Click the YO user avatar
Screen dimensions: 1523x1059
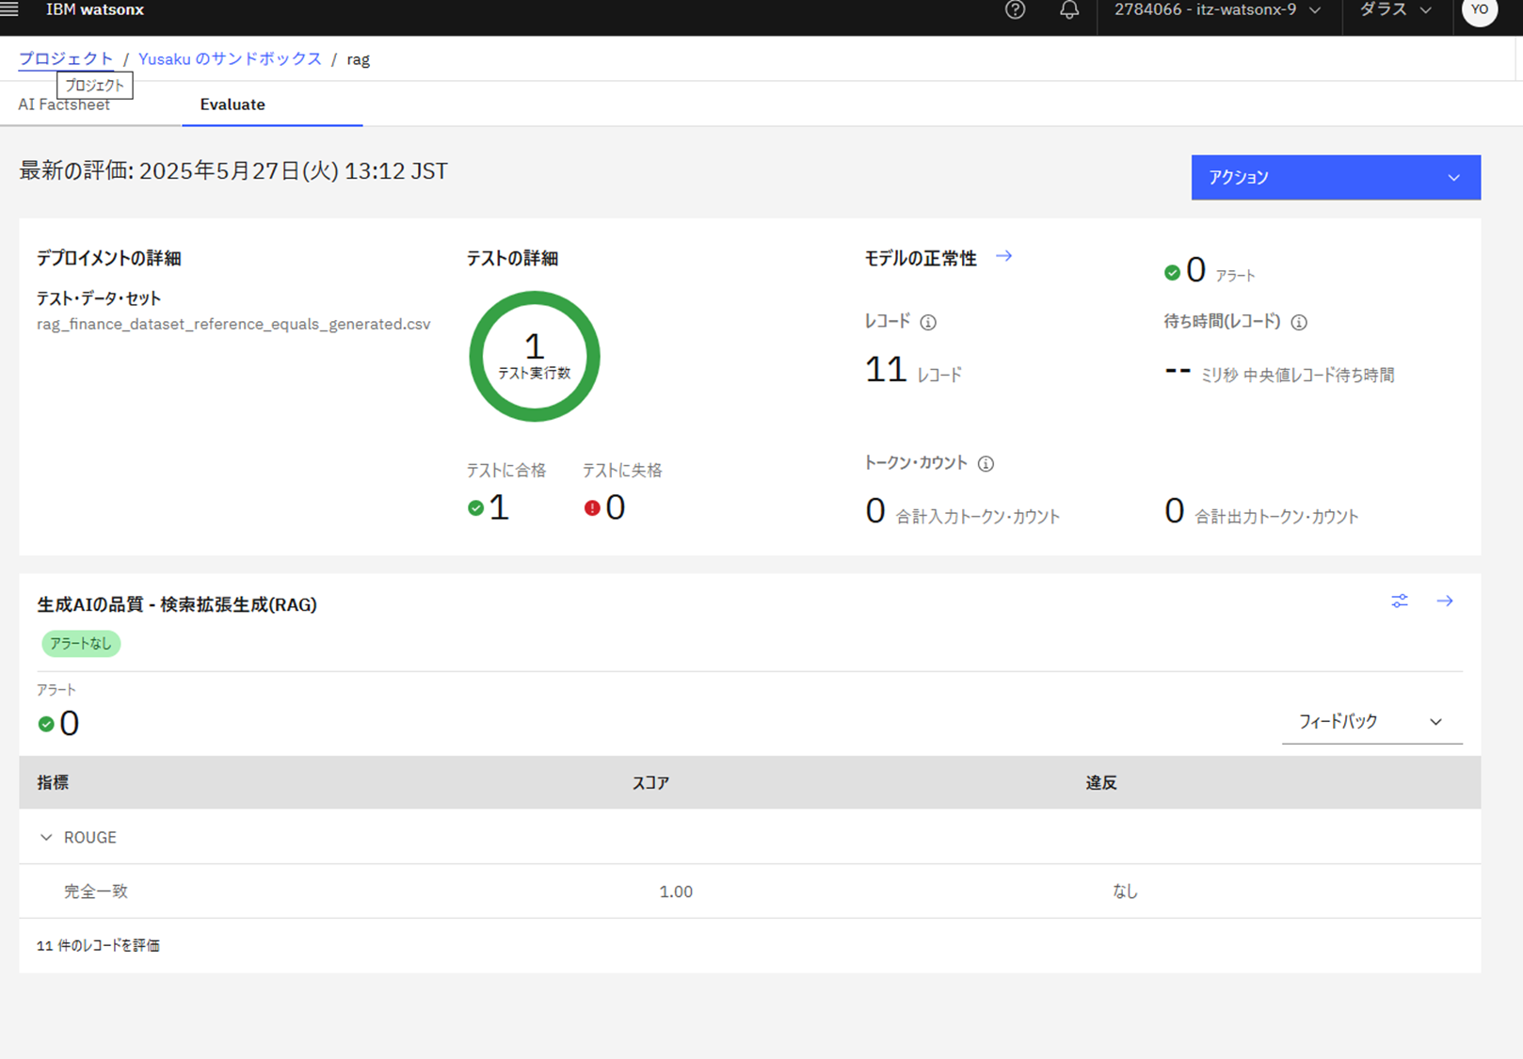1480,10
